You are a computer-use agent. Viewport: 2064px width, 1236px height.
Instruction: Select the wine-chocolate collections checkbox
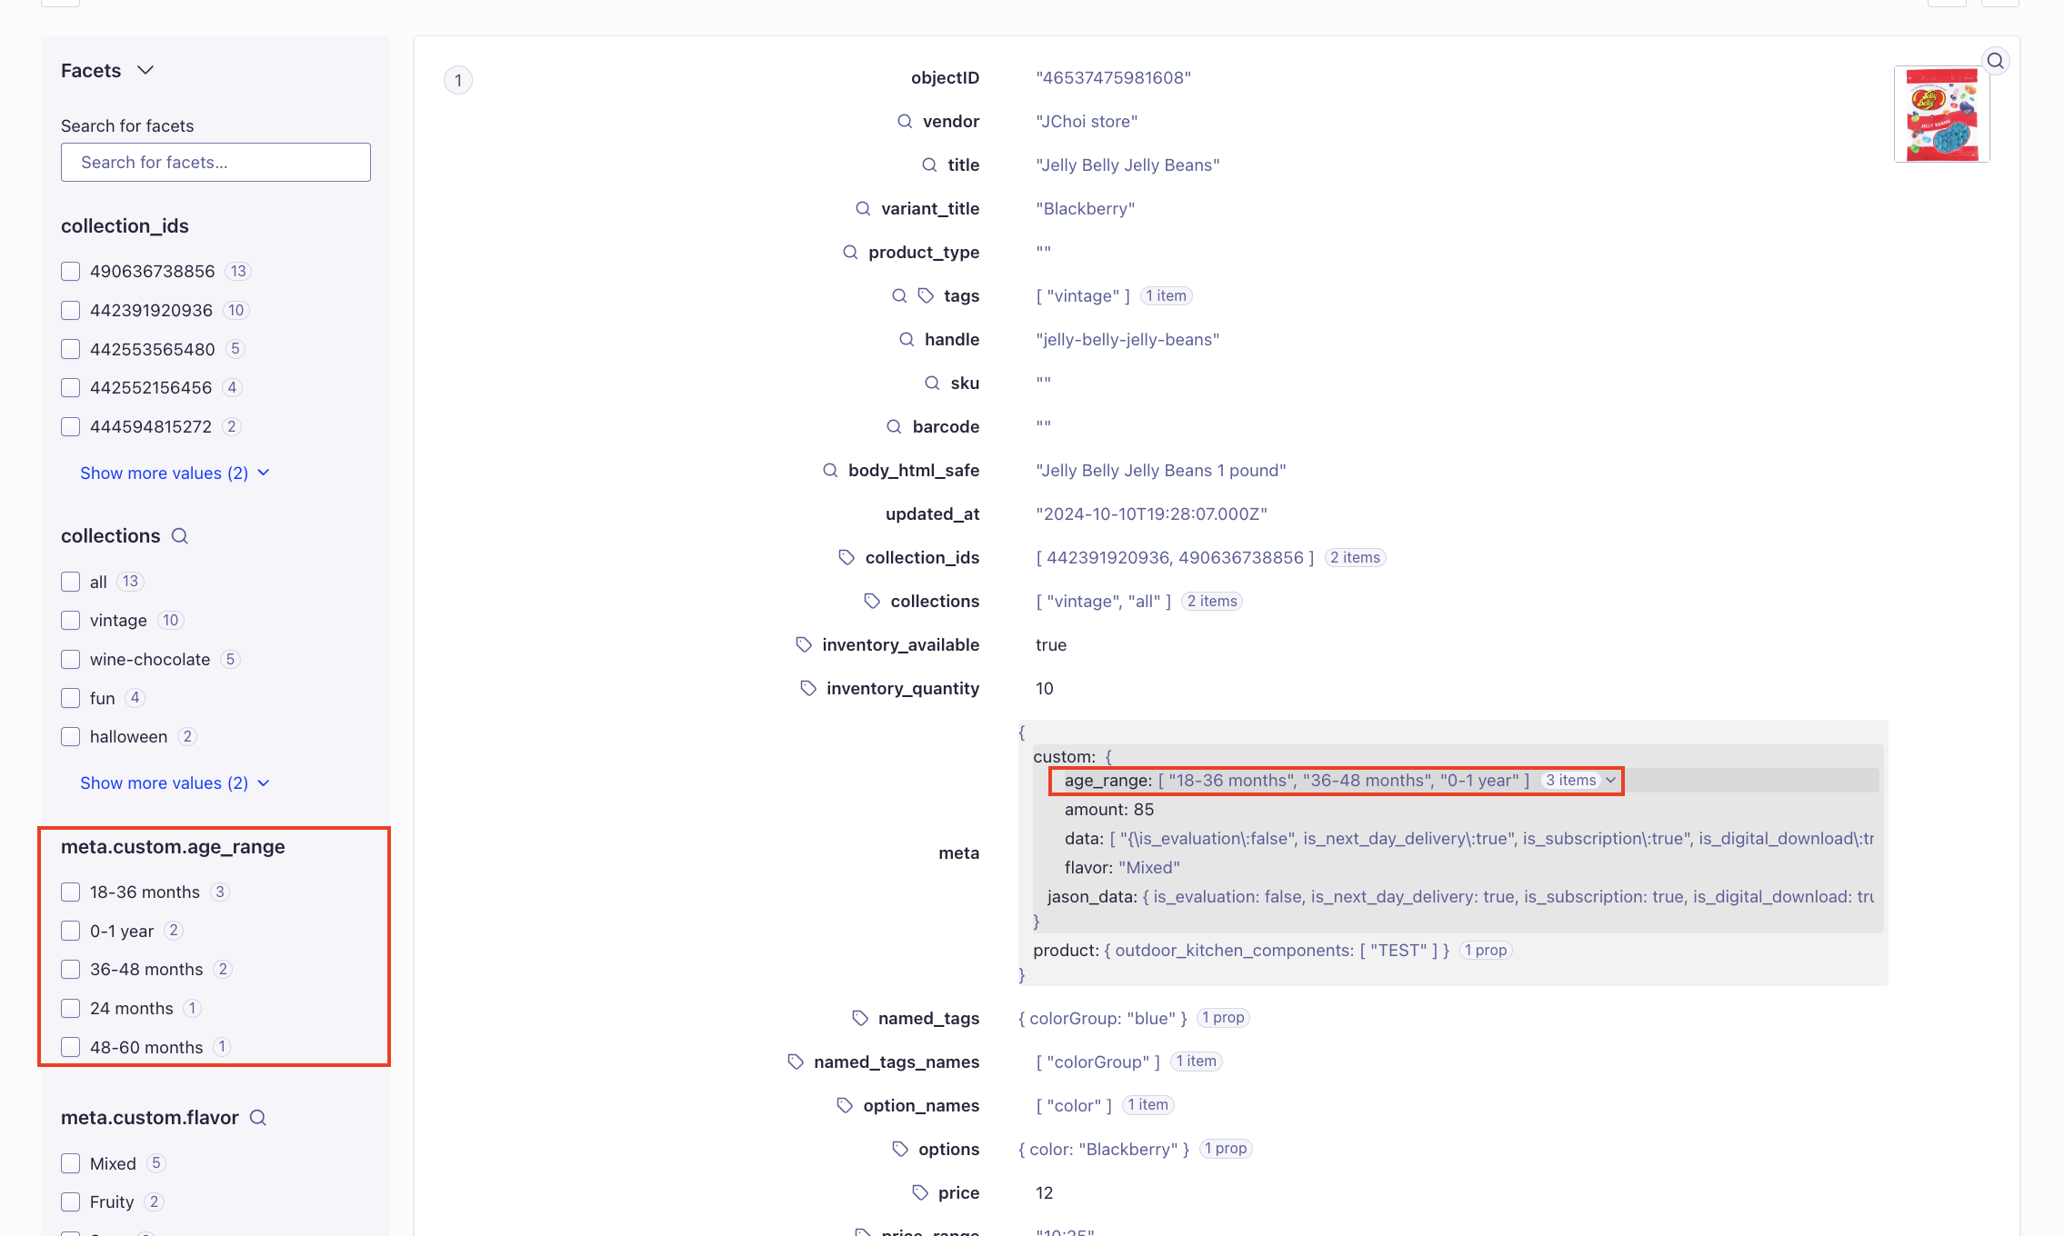pyautogui.click(x=71, y=659)
